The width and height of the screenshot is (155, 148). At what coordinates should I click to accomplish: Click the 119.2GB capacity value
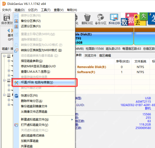click(x=145, y=125)
